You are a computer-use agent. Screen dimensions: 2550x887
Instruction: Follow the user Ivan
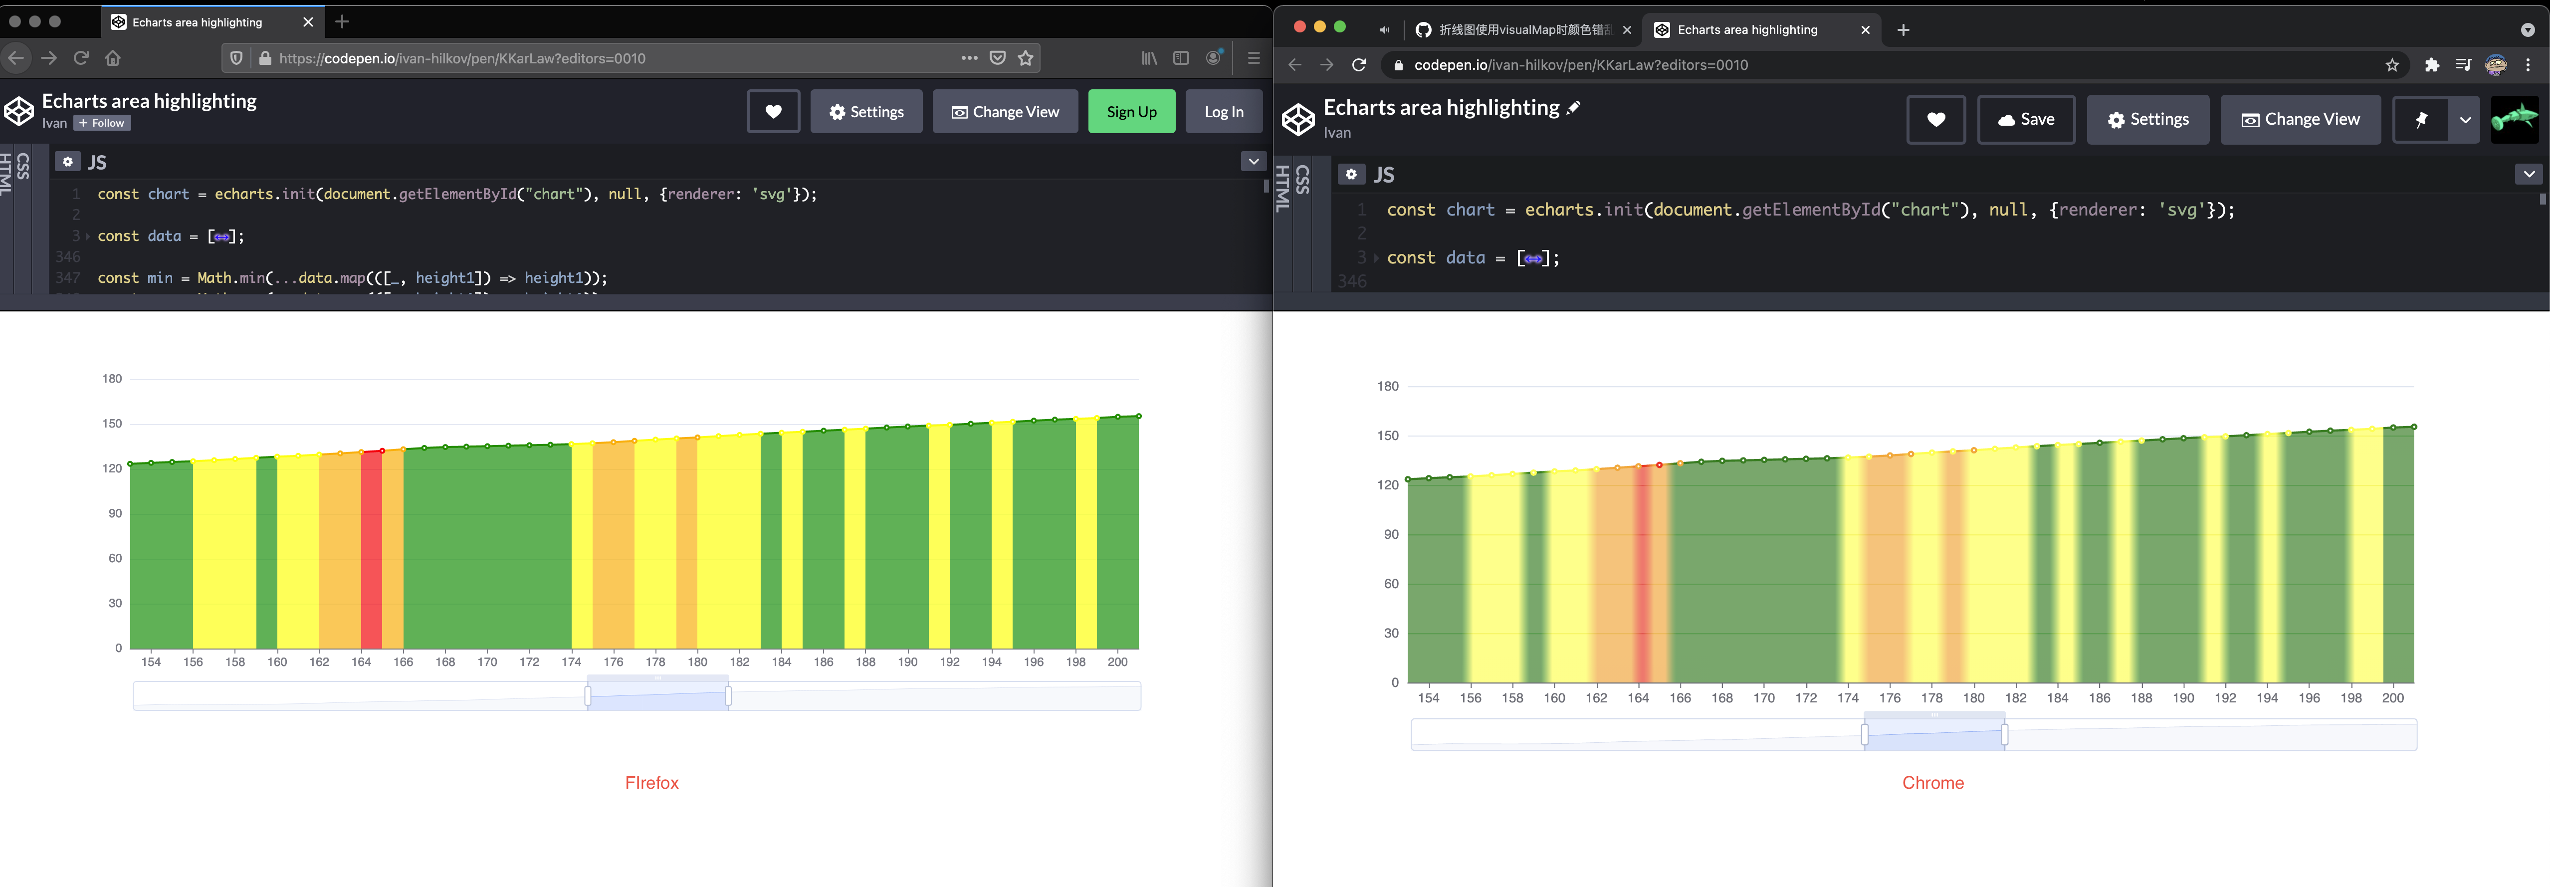point(101,123)
